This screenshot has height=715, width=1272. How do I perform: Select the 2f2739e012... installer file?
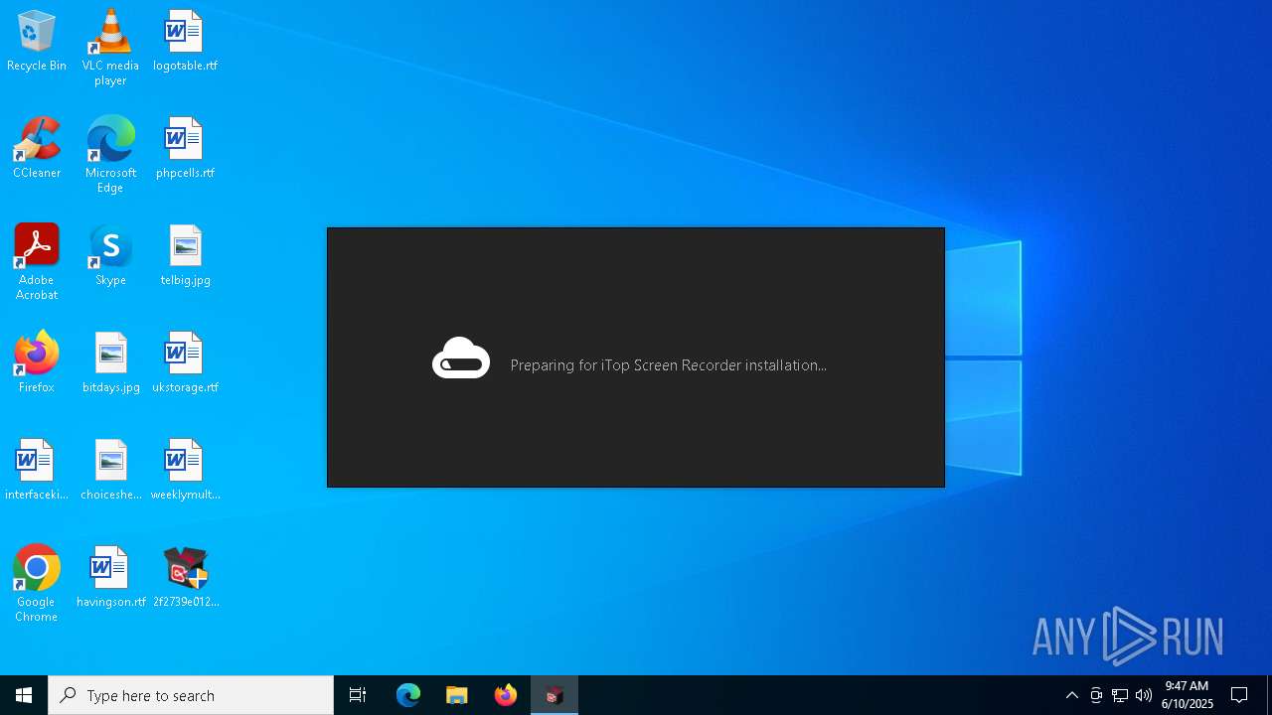[x=185, y=578]
